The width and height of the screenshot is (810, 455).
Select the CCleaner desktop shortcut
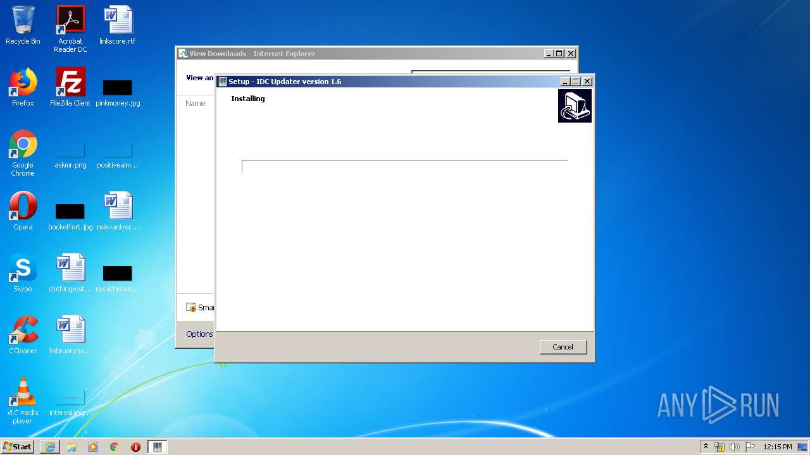click(23, 335)
